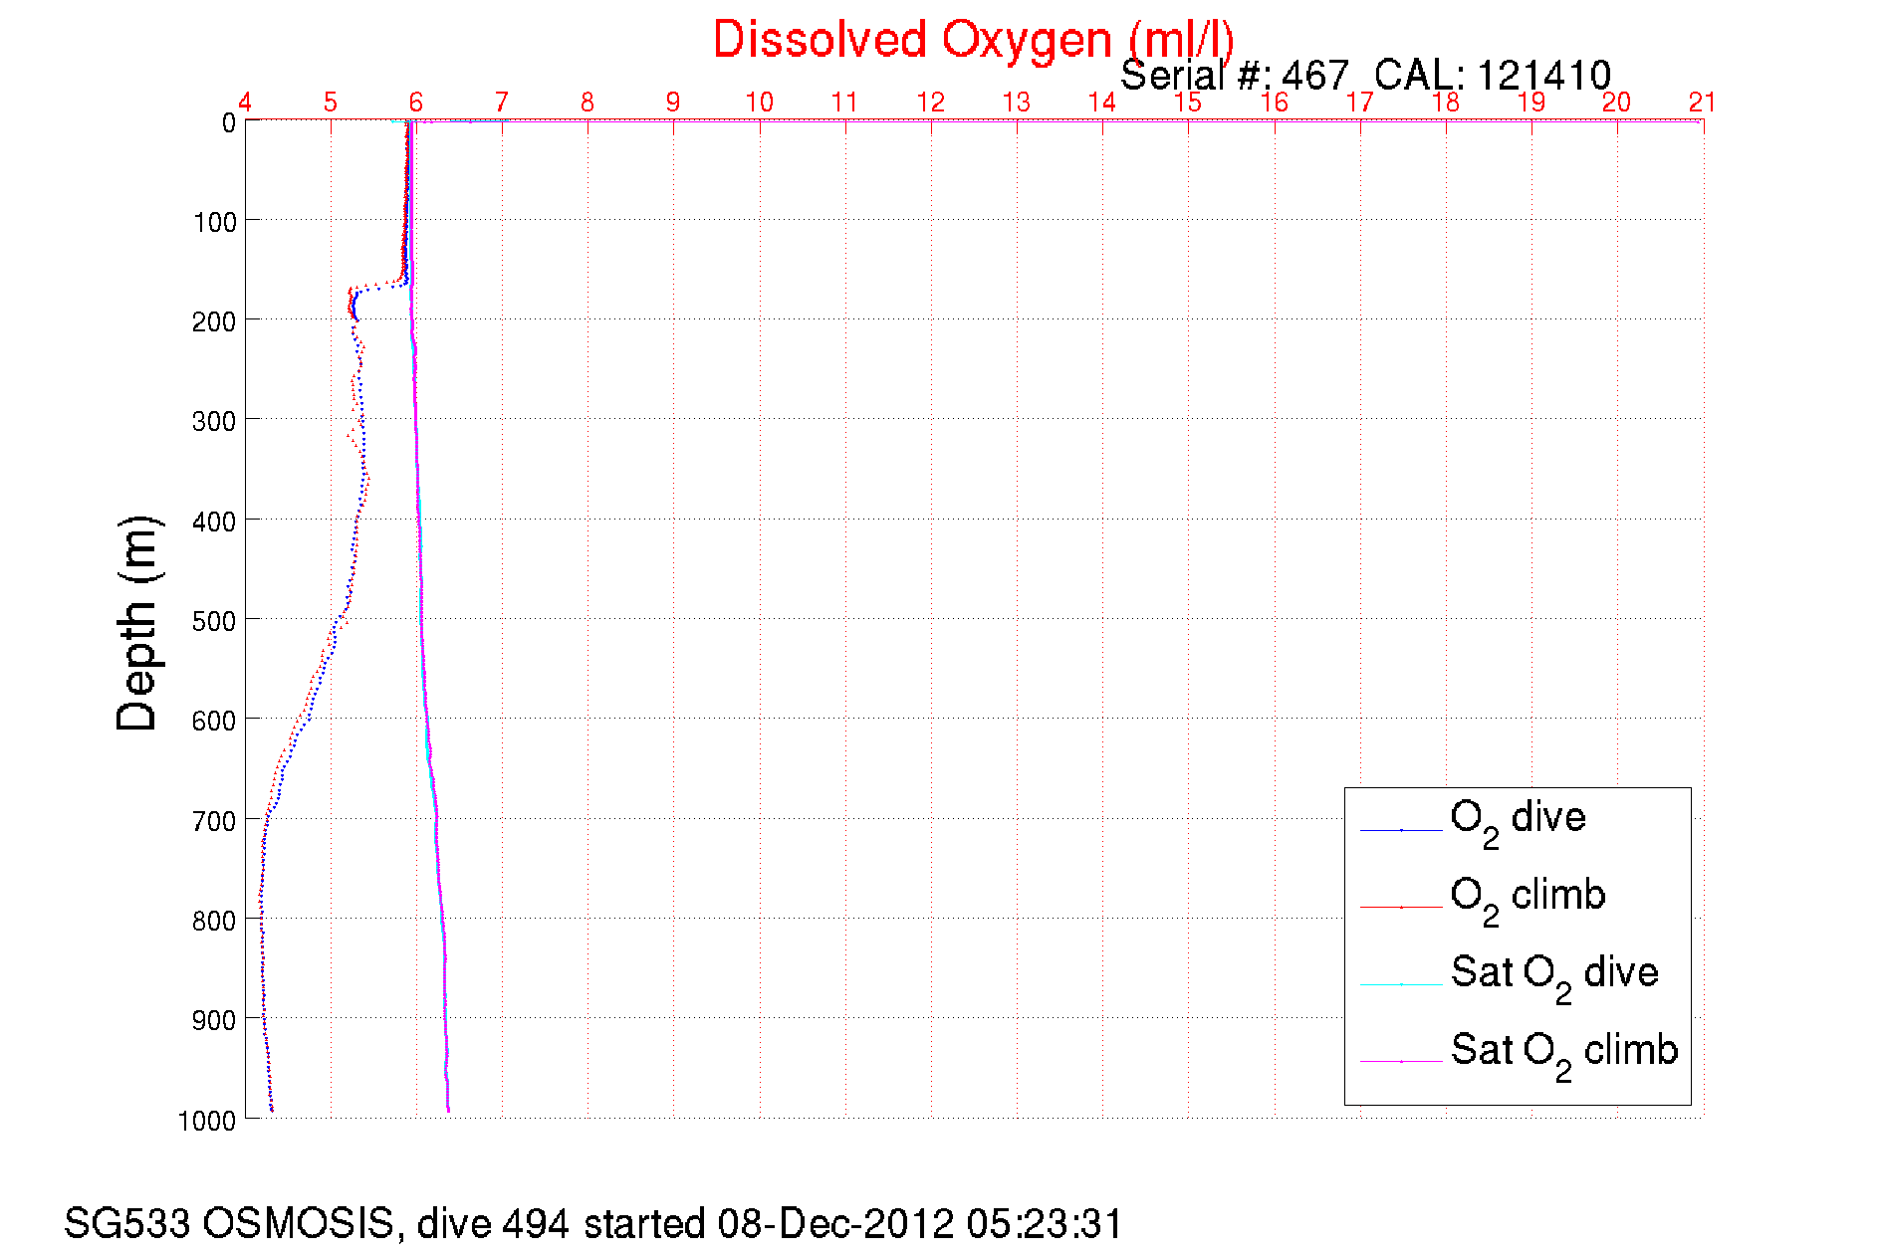1883x1256 pixels.
Task: Click the x-axis tick label 10
Action: coord(760,103)
